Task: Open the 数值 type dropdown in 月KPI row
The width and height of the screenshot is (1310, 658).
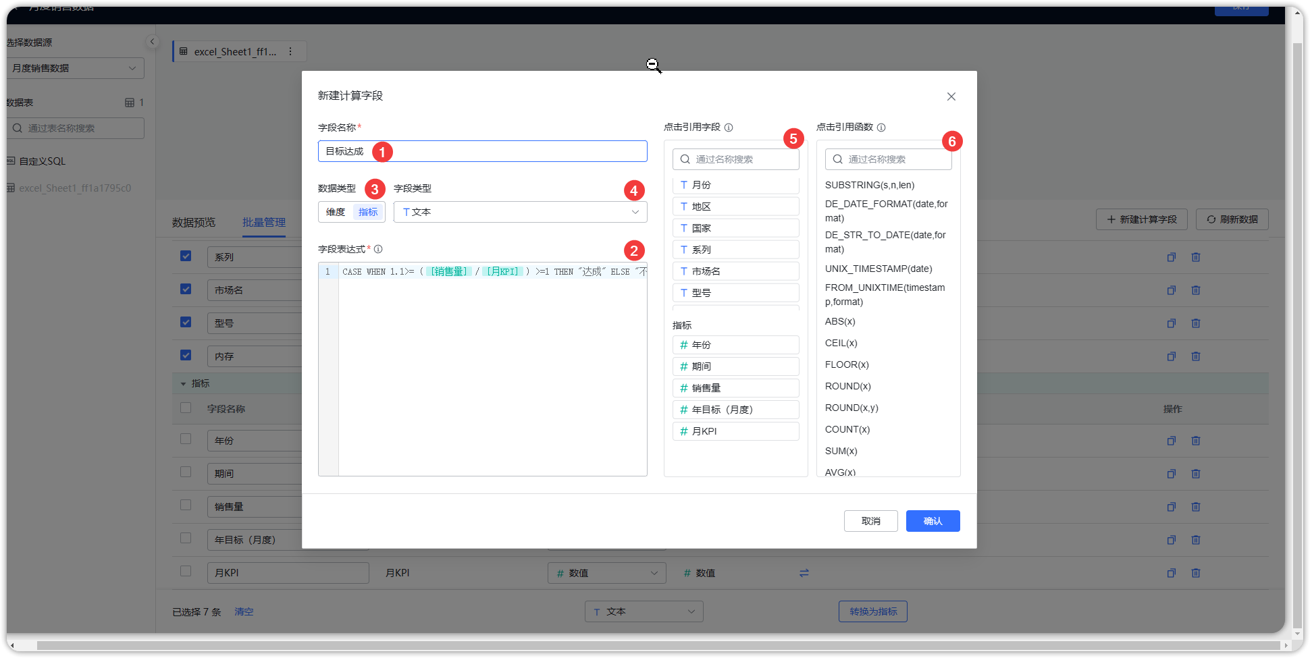Action: (606, 573)
